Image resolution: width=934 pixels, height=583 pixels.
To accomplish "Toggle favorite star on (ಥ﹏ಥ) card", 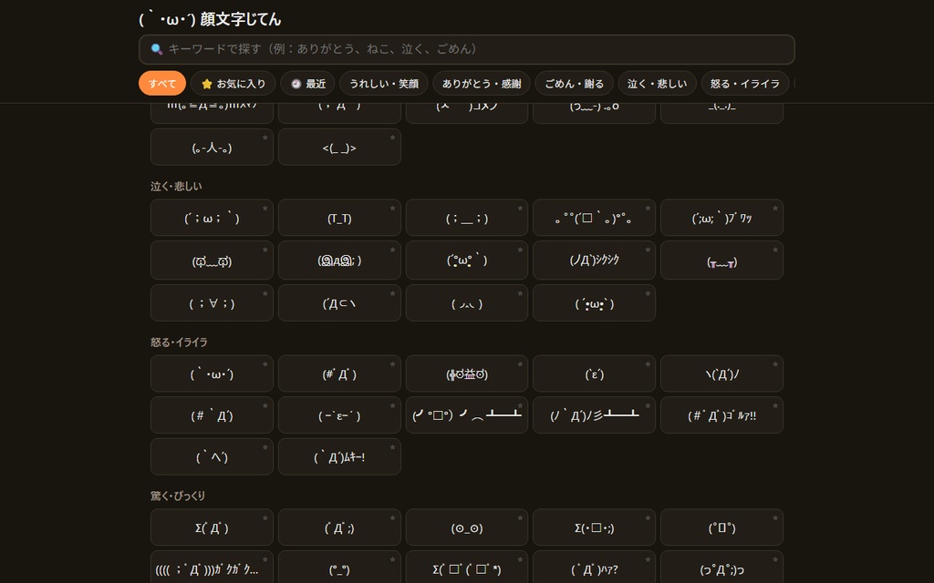I will click(265, 250).
